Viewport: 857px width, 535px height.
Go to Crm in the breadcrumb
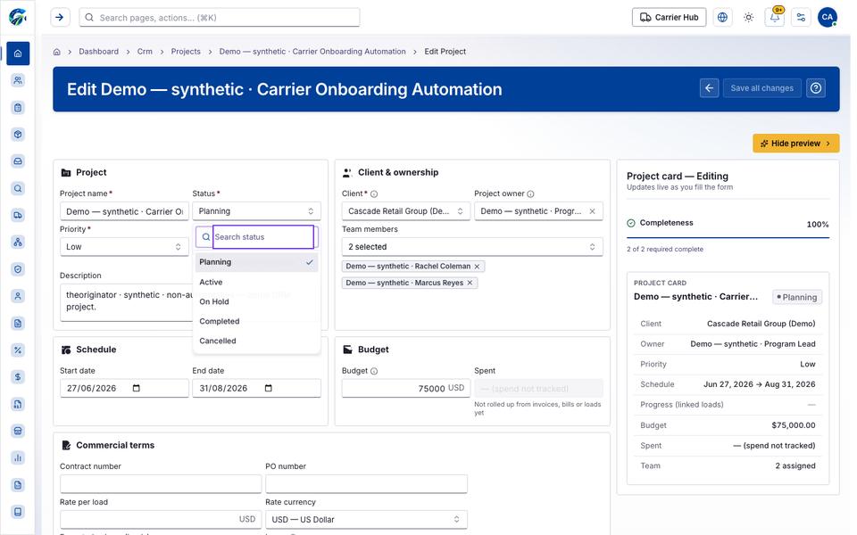pyautogui.click(x=145, y=52)
